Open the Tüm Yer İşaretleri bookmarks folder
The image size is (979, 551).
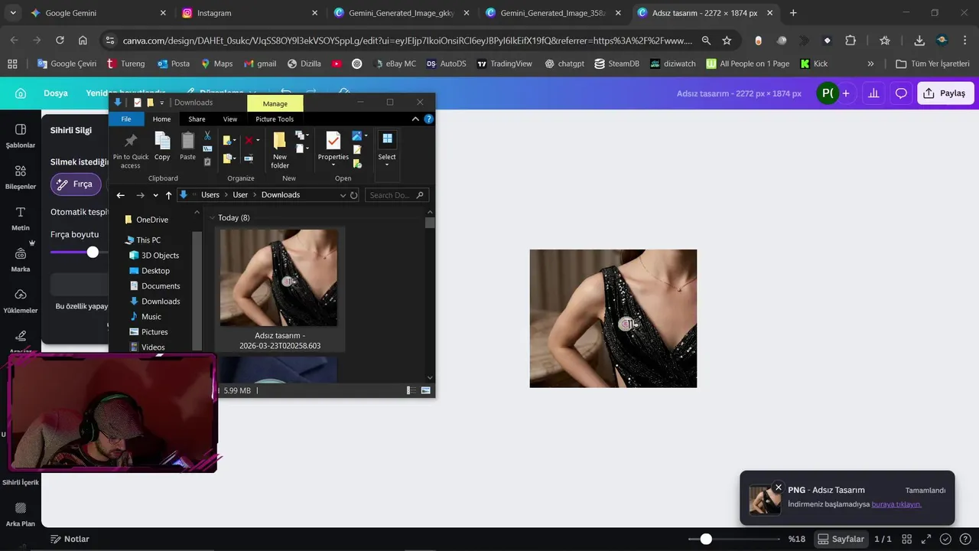pyautogui.click(x=932, y=64)
